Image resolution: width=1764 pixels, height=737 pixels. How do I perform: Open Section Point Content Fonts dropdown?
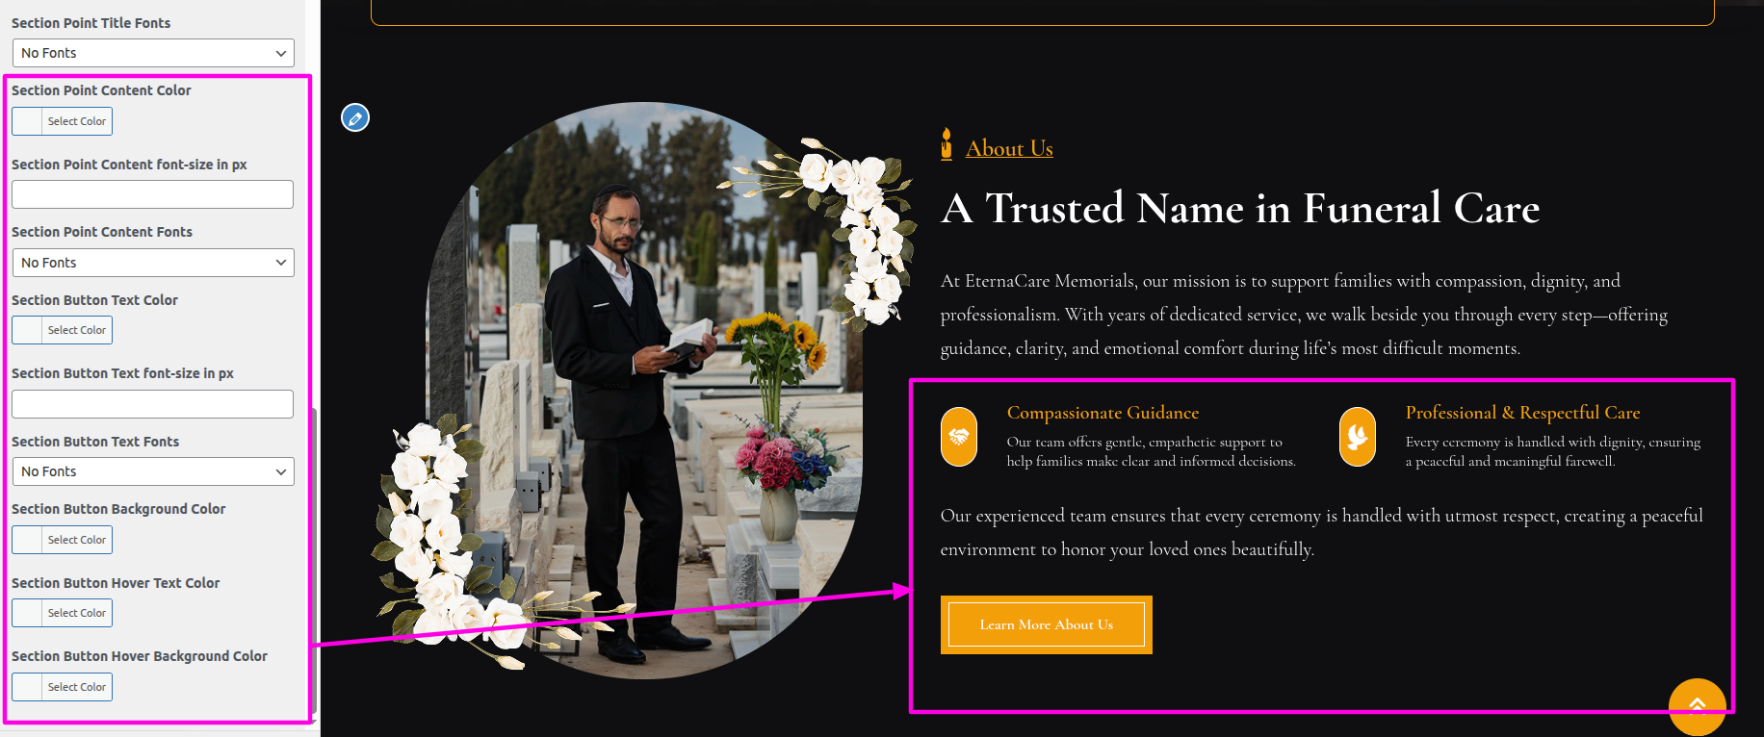click(153, 263)
